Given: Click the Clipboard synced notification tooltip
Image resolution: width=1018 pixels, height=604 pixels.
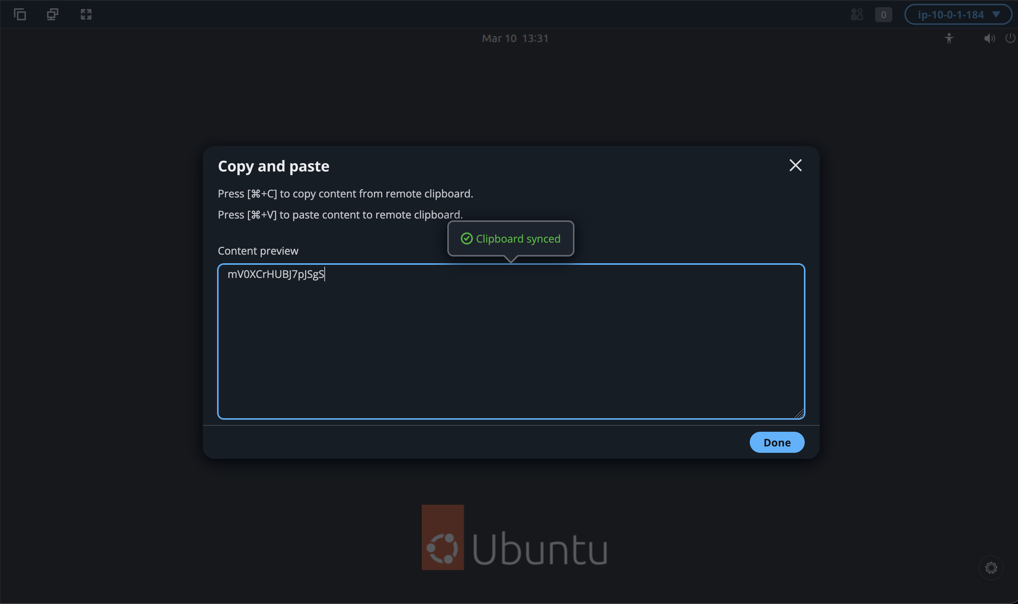Looking at the screenshot, I should [511, 238].
